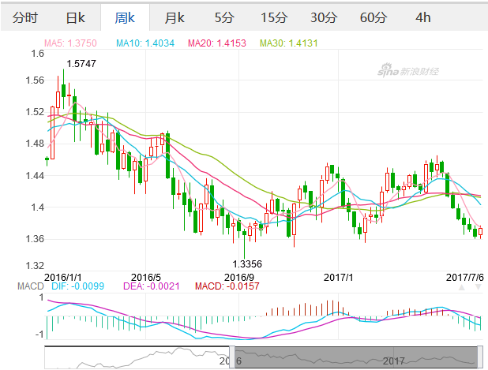
Task: Click the gray selected range in navigator
Action: (356, 357)
